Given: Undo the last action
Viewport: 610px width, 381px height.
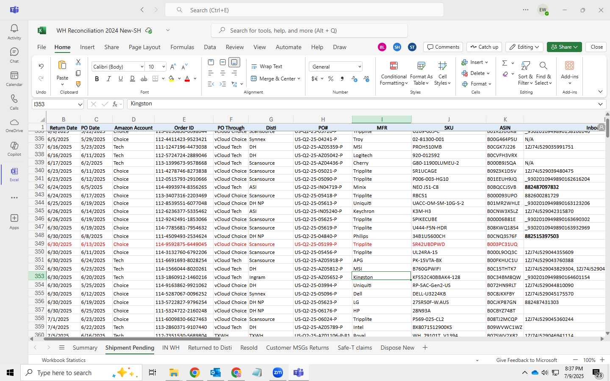Looking at the screenshot, I should click(x=41, y=66).
